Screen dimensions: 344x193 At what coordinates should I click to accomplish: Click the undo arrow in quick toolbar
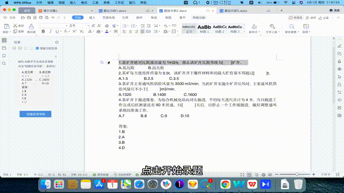[x=53, y=18]
